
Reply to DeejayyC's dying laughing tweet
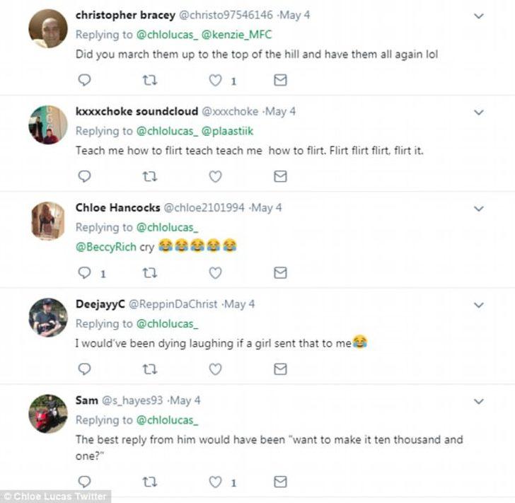[x=84, y=369]
